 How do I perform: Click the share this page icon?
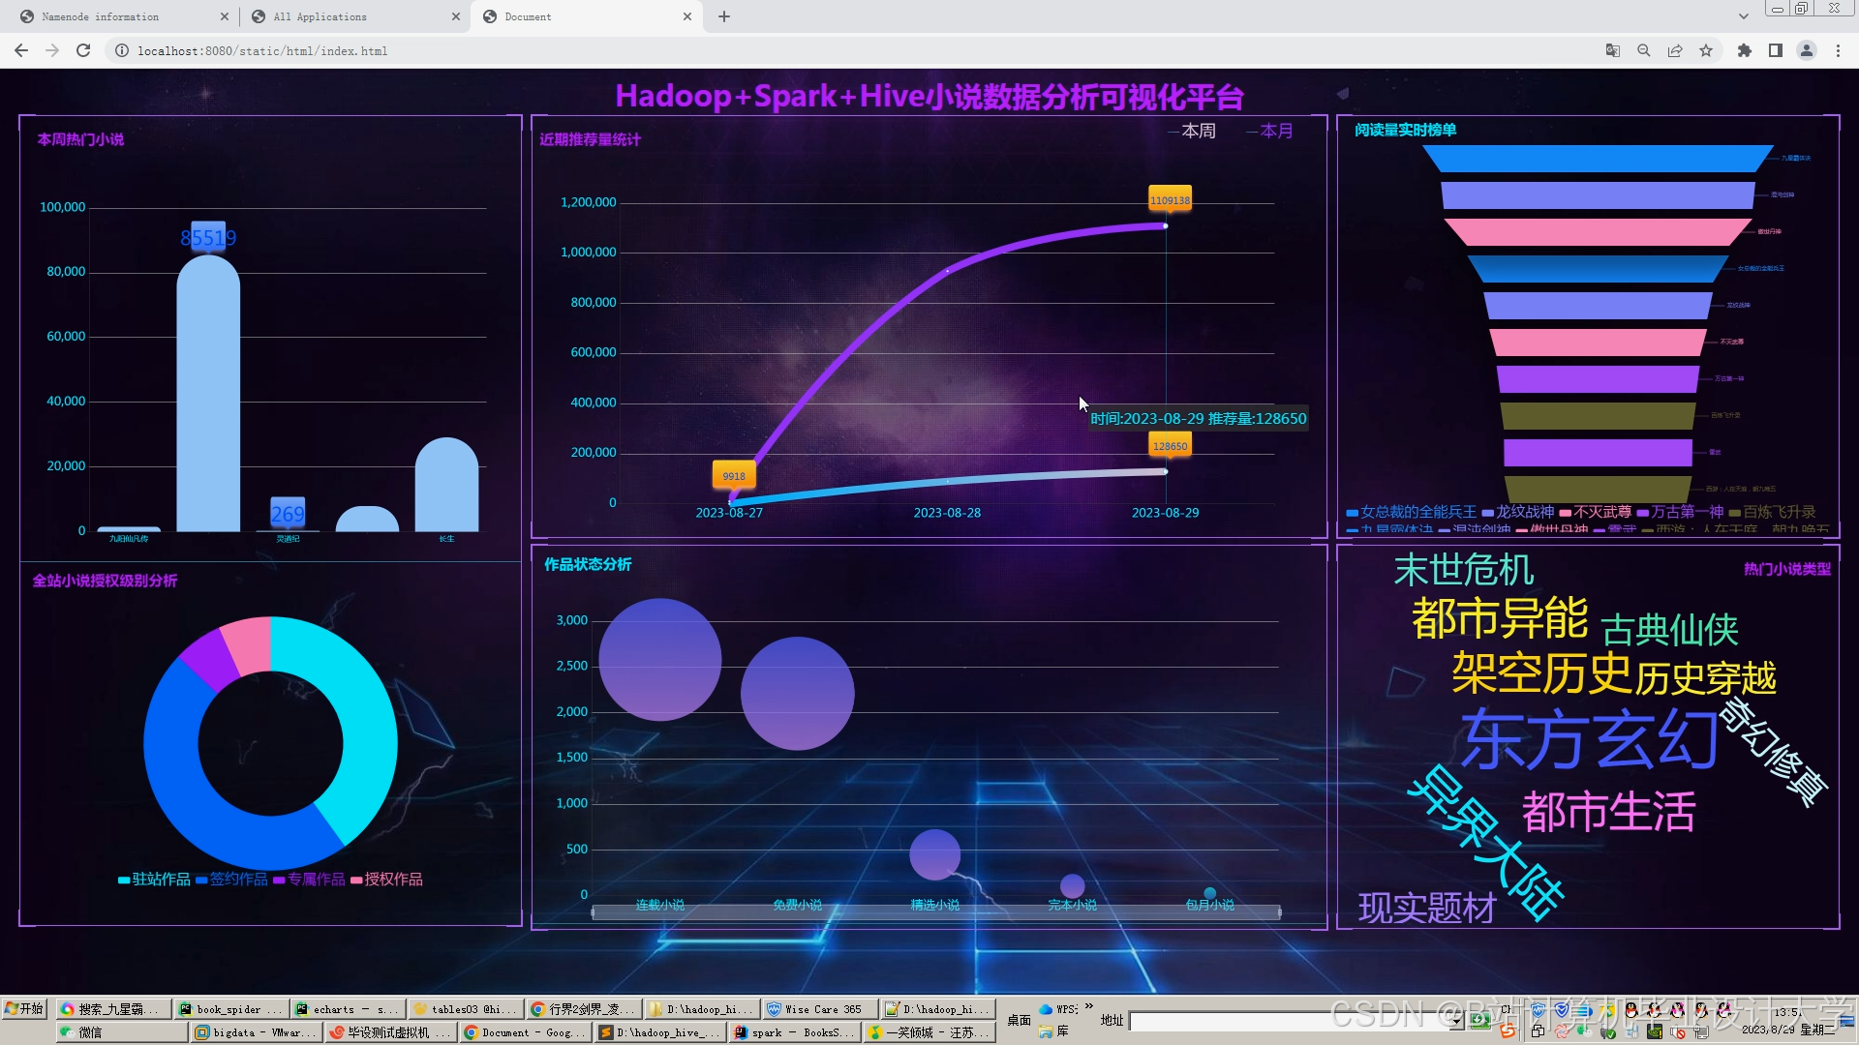1674,51
